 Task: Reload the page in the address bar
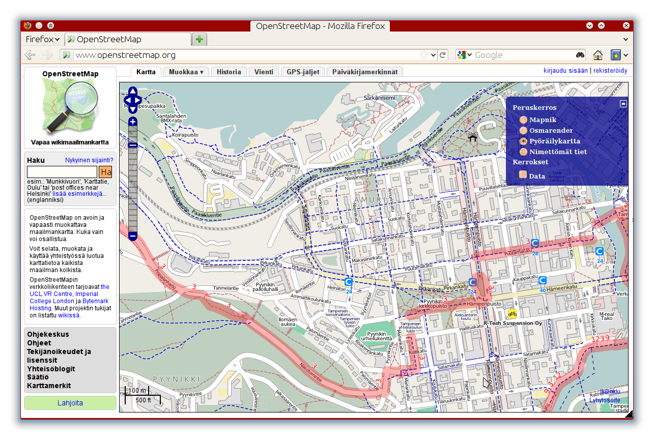(x=443, y=55)
